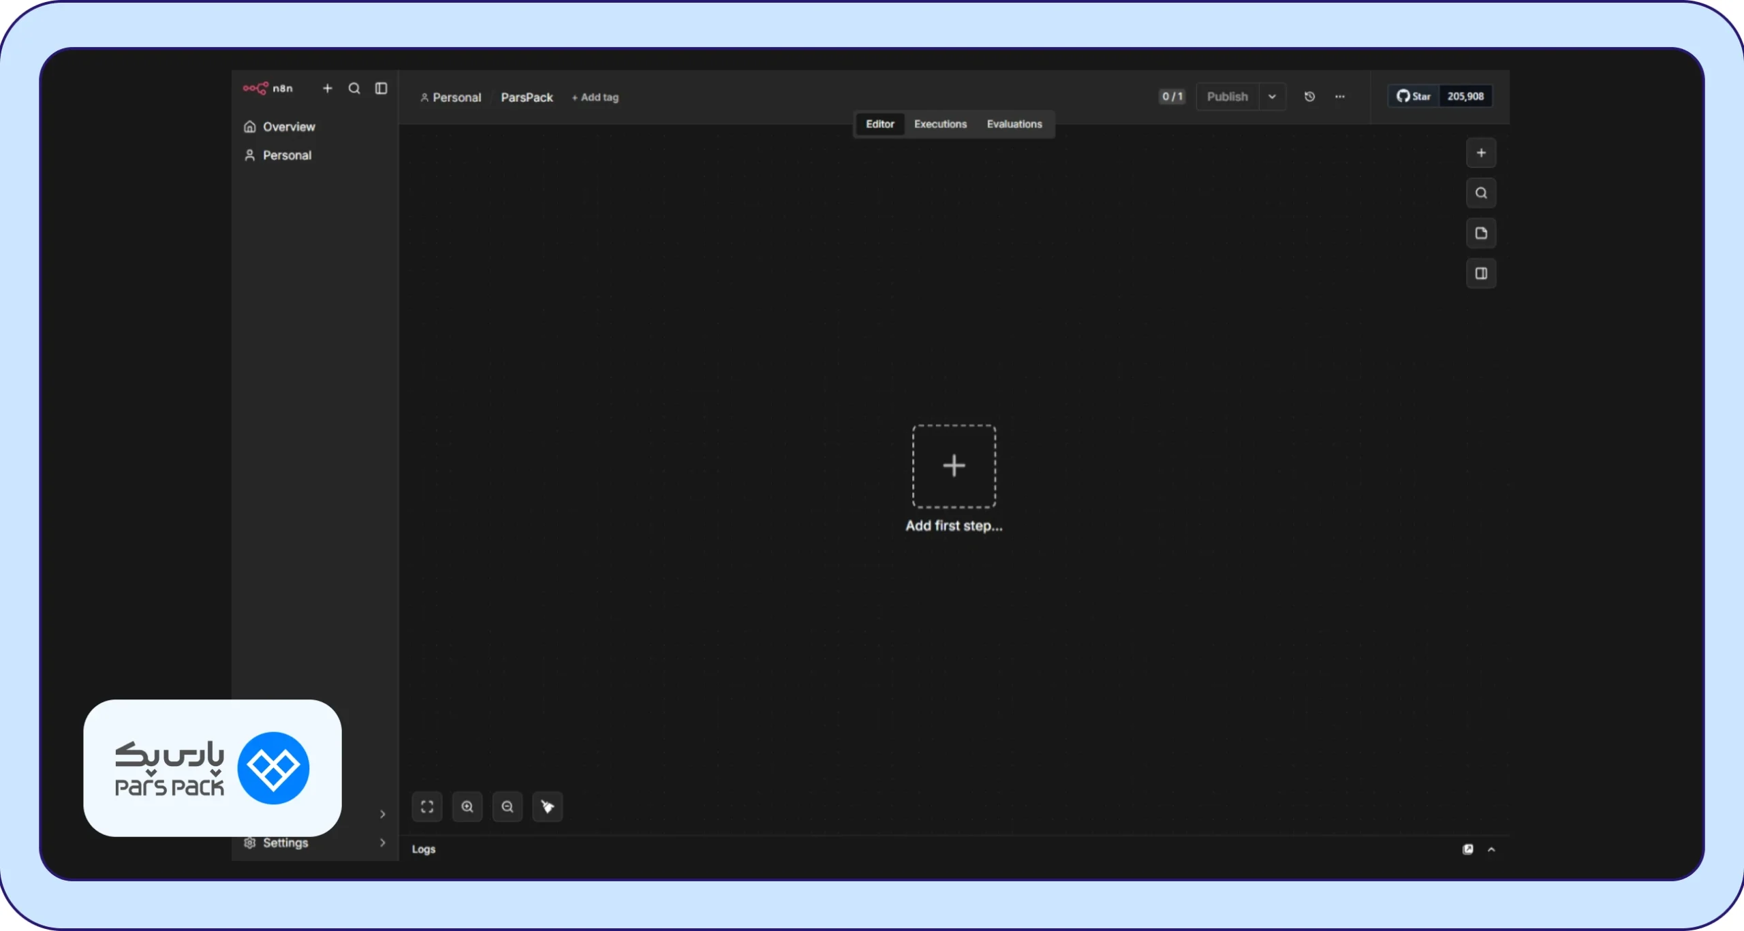Expand the Publish dropdown arrow

tap(1272, 97)
